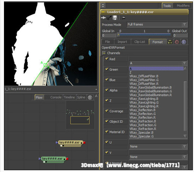Click the A/B split wipe handle in the viewer
The height and width of the screenshot is (172, 194).
tap(45, 65)
